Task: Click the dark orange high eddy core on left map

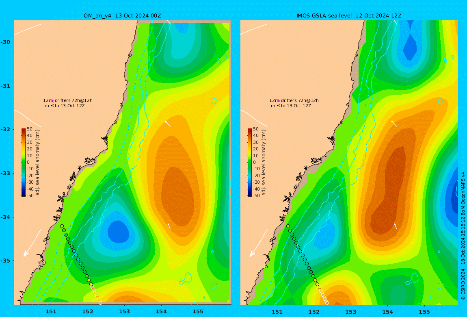Action: pos(177,197)
